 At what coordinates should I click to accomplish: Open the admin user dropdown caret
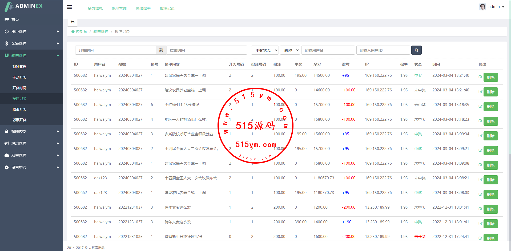503,7
